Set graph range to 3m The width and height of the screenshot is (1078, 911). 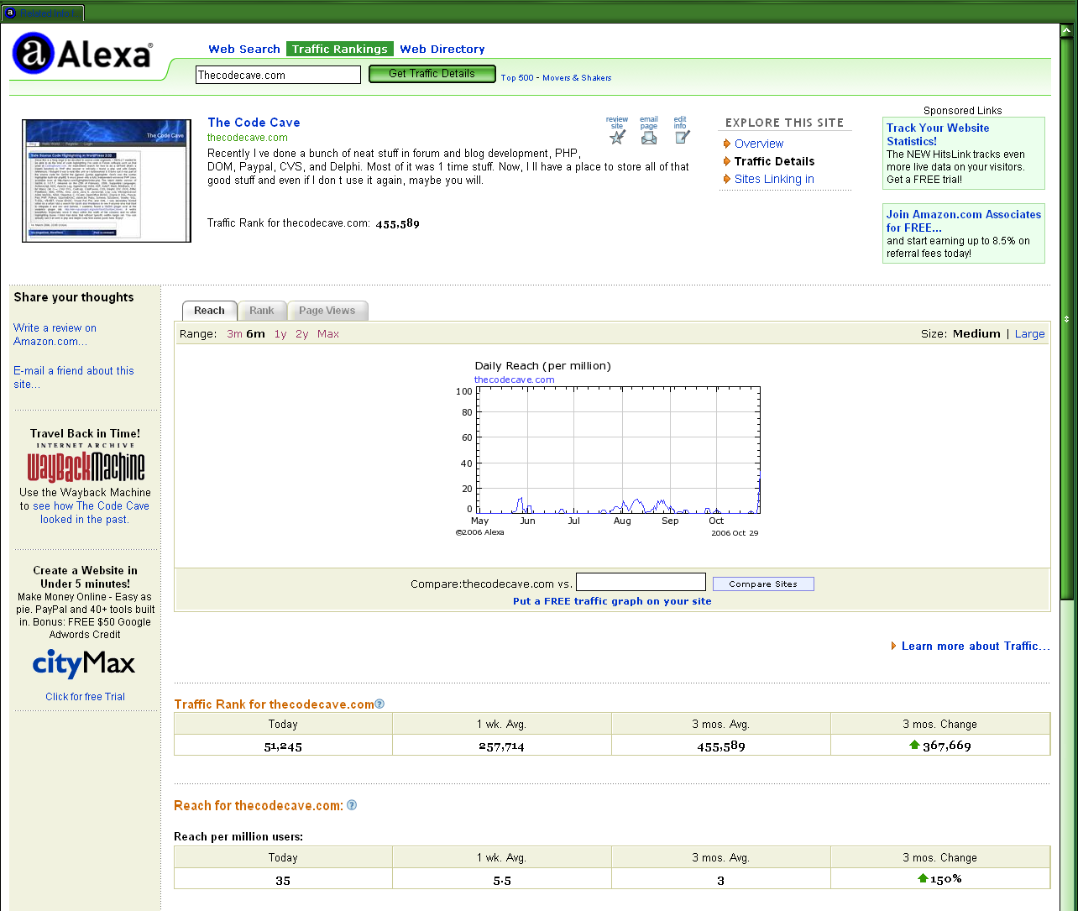234,334
